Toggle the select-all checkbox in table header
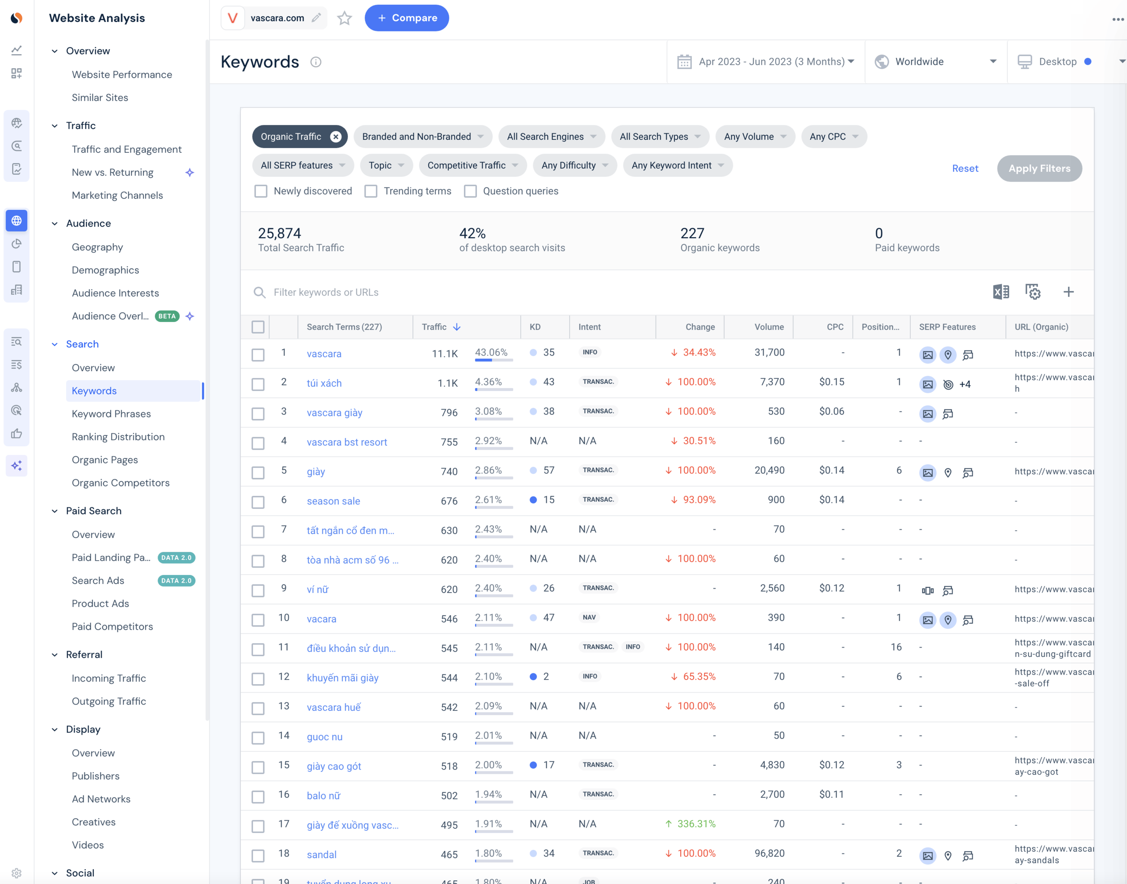 pos(258,327)
